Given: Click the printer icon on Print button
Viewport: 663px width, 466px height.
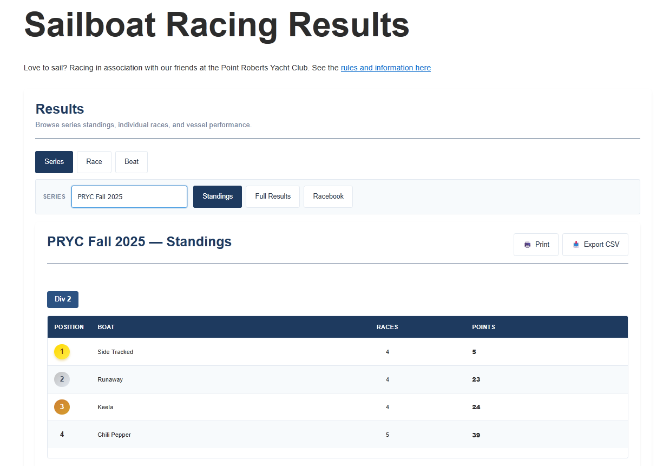Looking at the screenshot, I should tap(527, 245).
